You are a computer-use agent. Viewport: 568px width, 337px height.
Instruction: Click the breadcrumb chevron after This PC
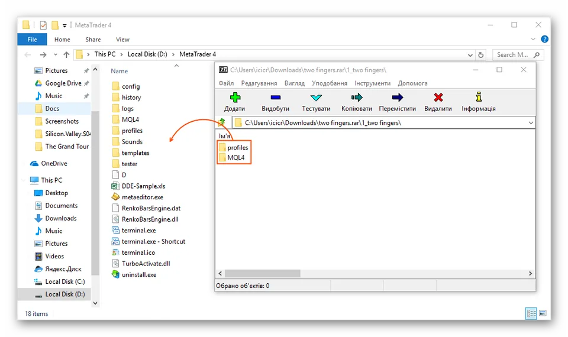(x=121, y=54)
